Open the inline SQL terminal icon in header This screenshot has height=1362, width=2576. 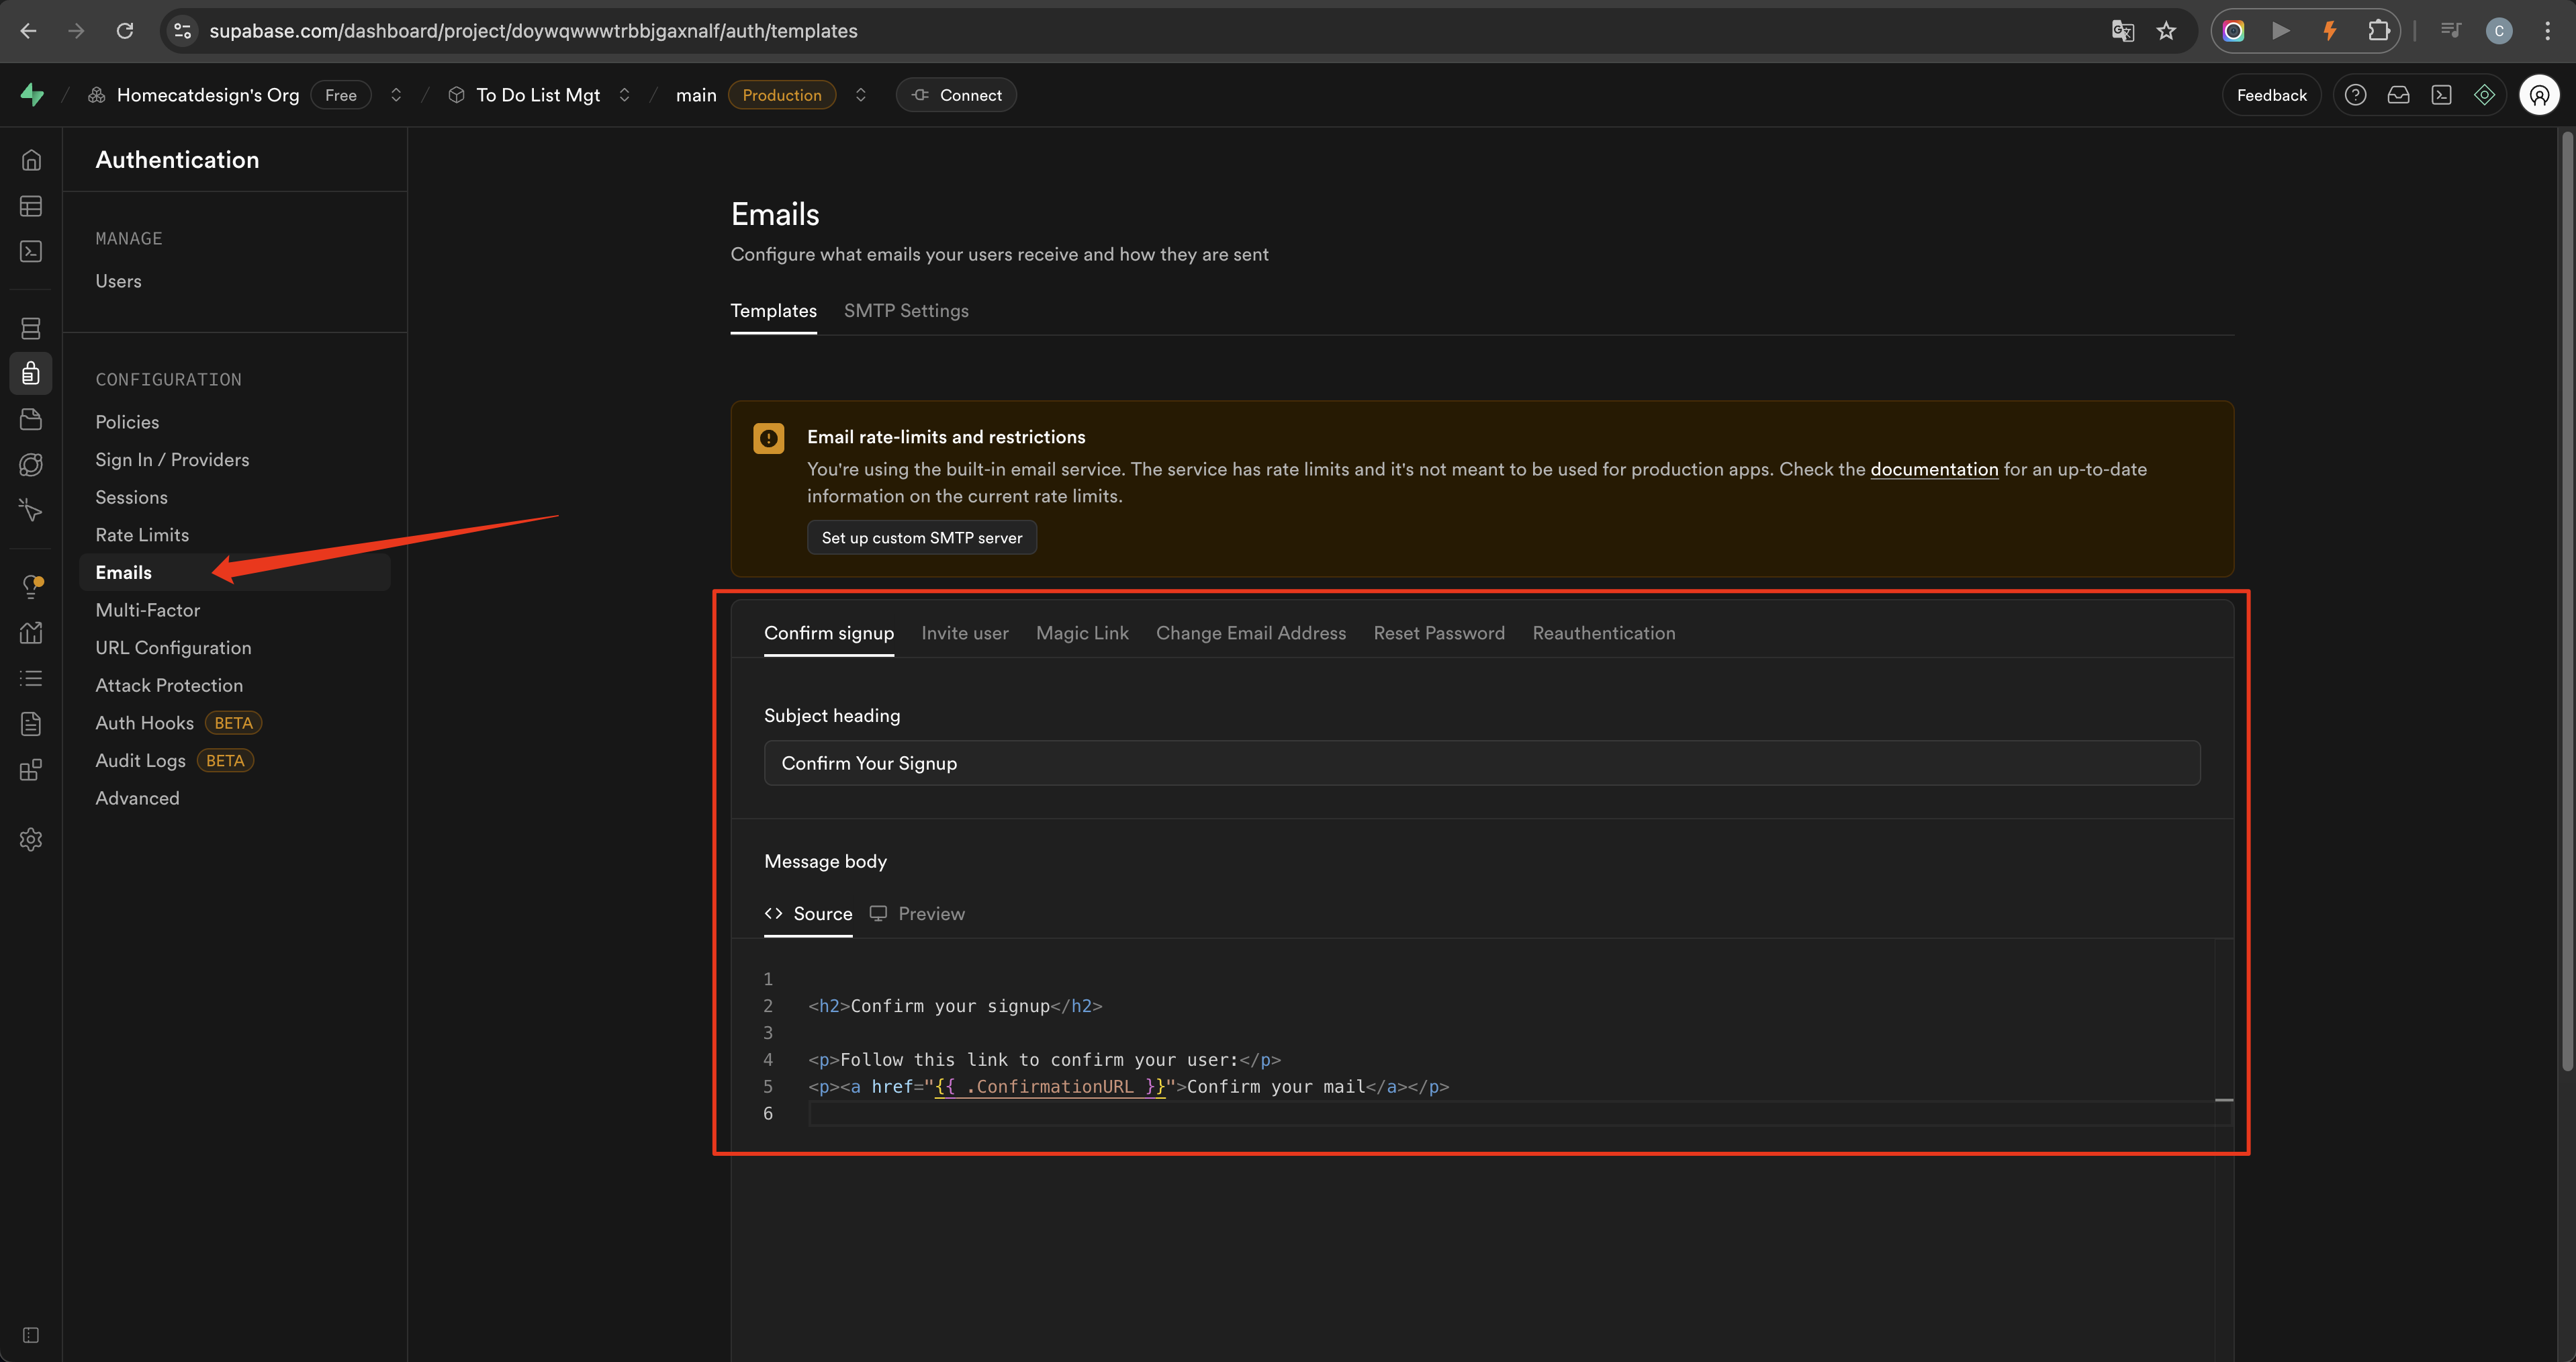pyautogui.click(x=2441, y=95)
